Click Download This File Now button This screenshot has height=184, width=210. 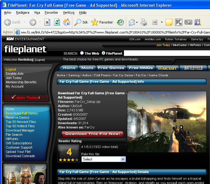[x=93, y=134]
